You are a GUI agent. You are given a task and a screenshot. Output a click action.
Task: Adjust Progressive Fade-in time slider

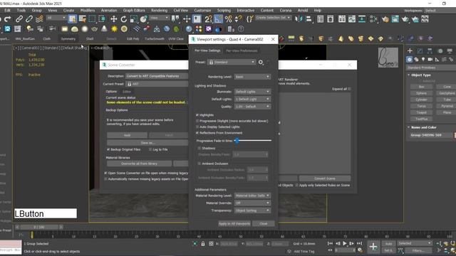click(x=237, y=141)
